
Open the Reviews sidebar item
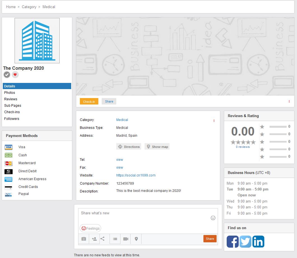pos(11,99)
